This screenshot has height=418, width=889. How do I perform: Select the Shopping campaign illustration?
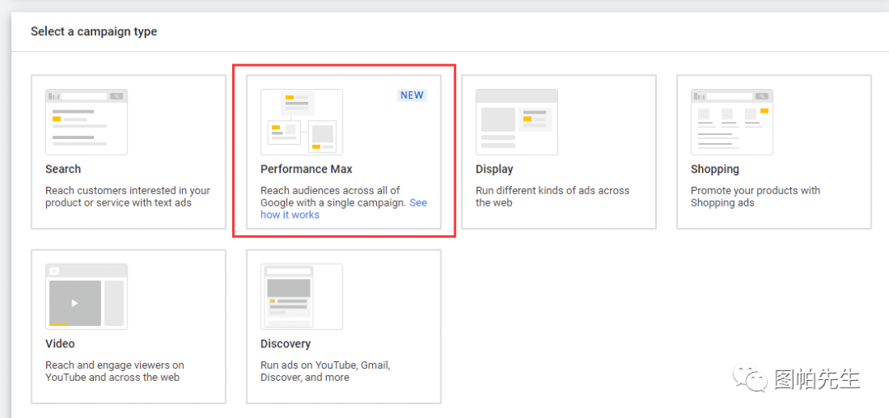point(732,122)
